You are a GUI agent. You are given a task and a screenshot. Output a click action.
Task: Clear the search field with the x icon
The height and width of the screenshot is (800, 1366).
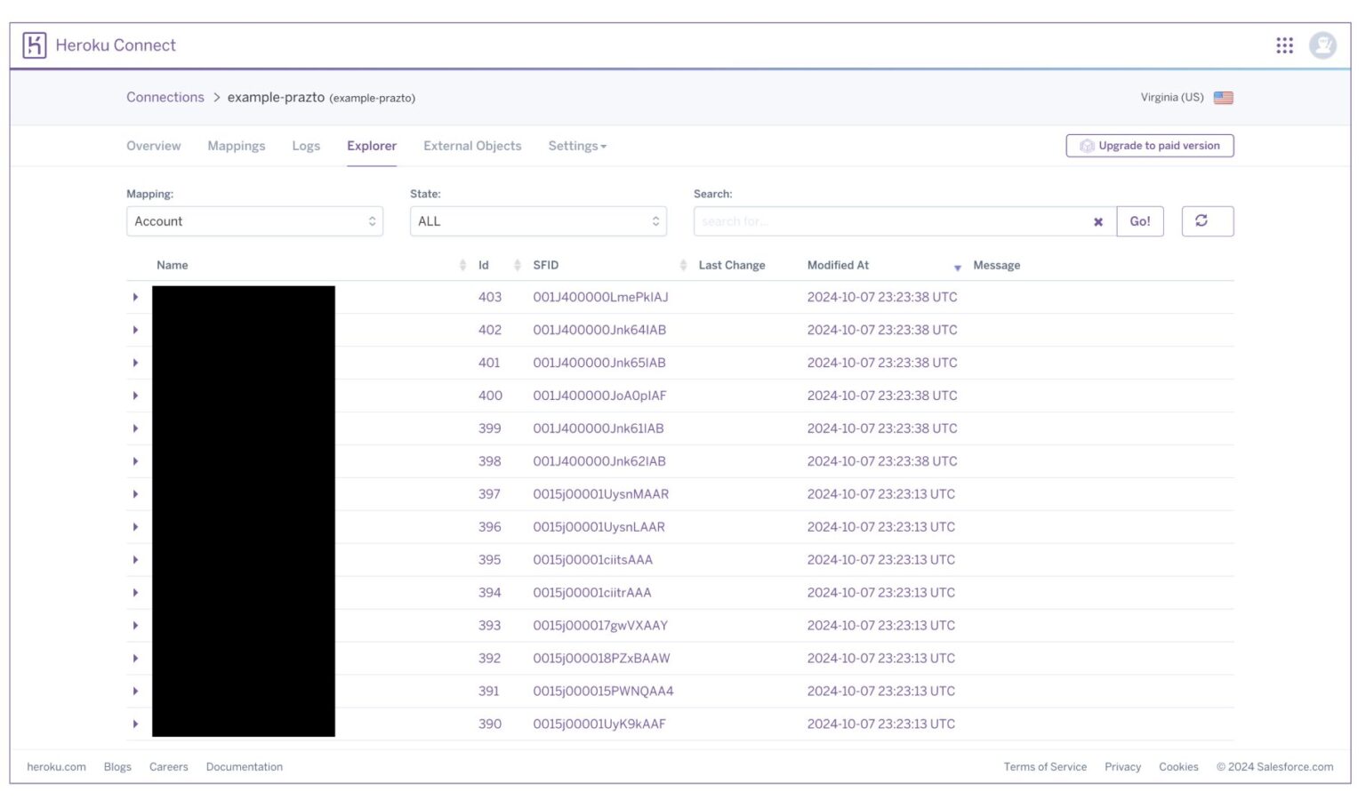click(x=1098, y=221)
